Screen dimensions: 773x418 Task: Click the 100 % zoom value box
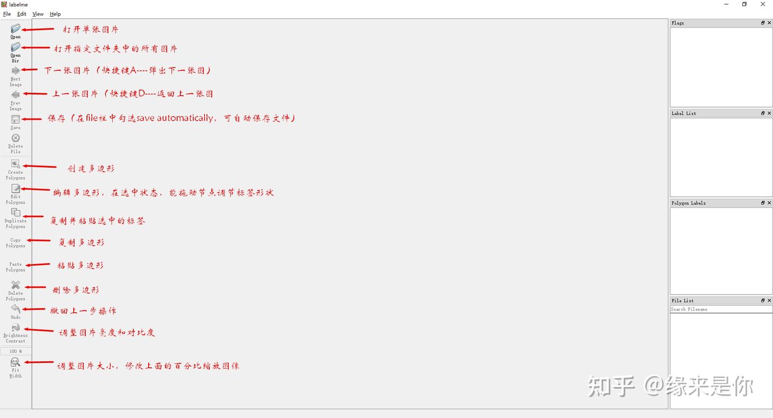16,352
